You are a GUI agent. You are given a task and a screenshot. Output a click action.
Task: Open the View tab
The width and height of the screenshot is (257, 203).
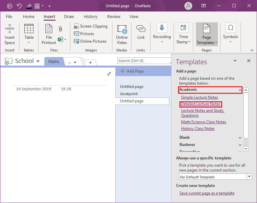134,16
